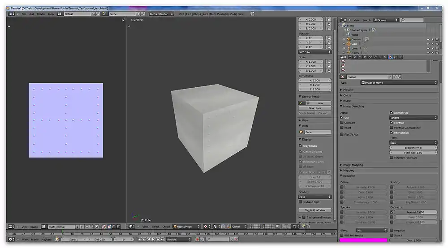Disable the Normal Map checkbox
Screen dimensions: 448x248
(392, 113)
